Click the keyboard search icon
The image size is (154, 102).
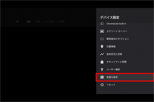point(29,22)
